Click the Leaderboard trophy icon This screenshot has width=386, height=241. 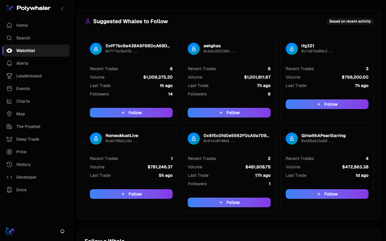click(9, 76)
